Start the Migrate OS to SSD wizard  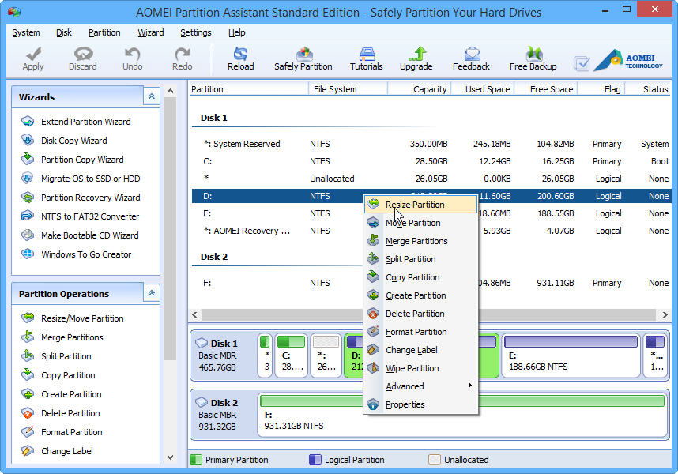point(90,179)
